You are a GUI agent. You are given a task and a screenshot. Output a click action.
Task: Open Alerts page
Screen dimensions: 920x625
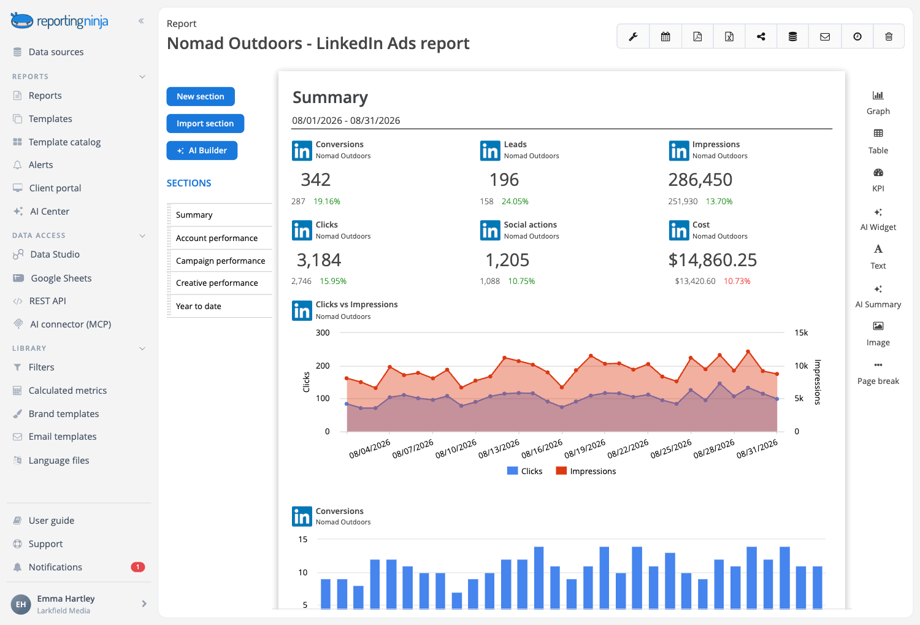pos(40,165)
